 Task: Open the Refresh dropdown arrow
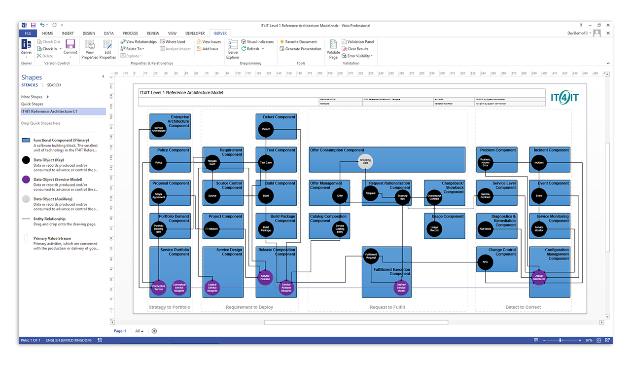point(263,49)
